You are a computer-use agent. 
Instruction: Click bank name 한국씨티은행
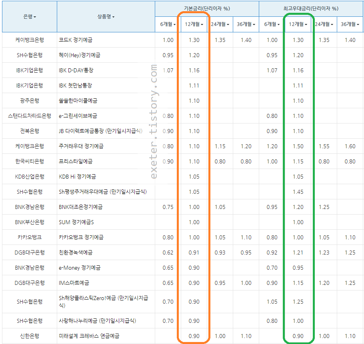point(30,161)
